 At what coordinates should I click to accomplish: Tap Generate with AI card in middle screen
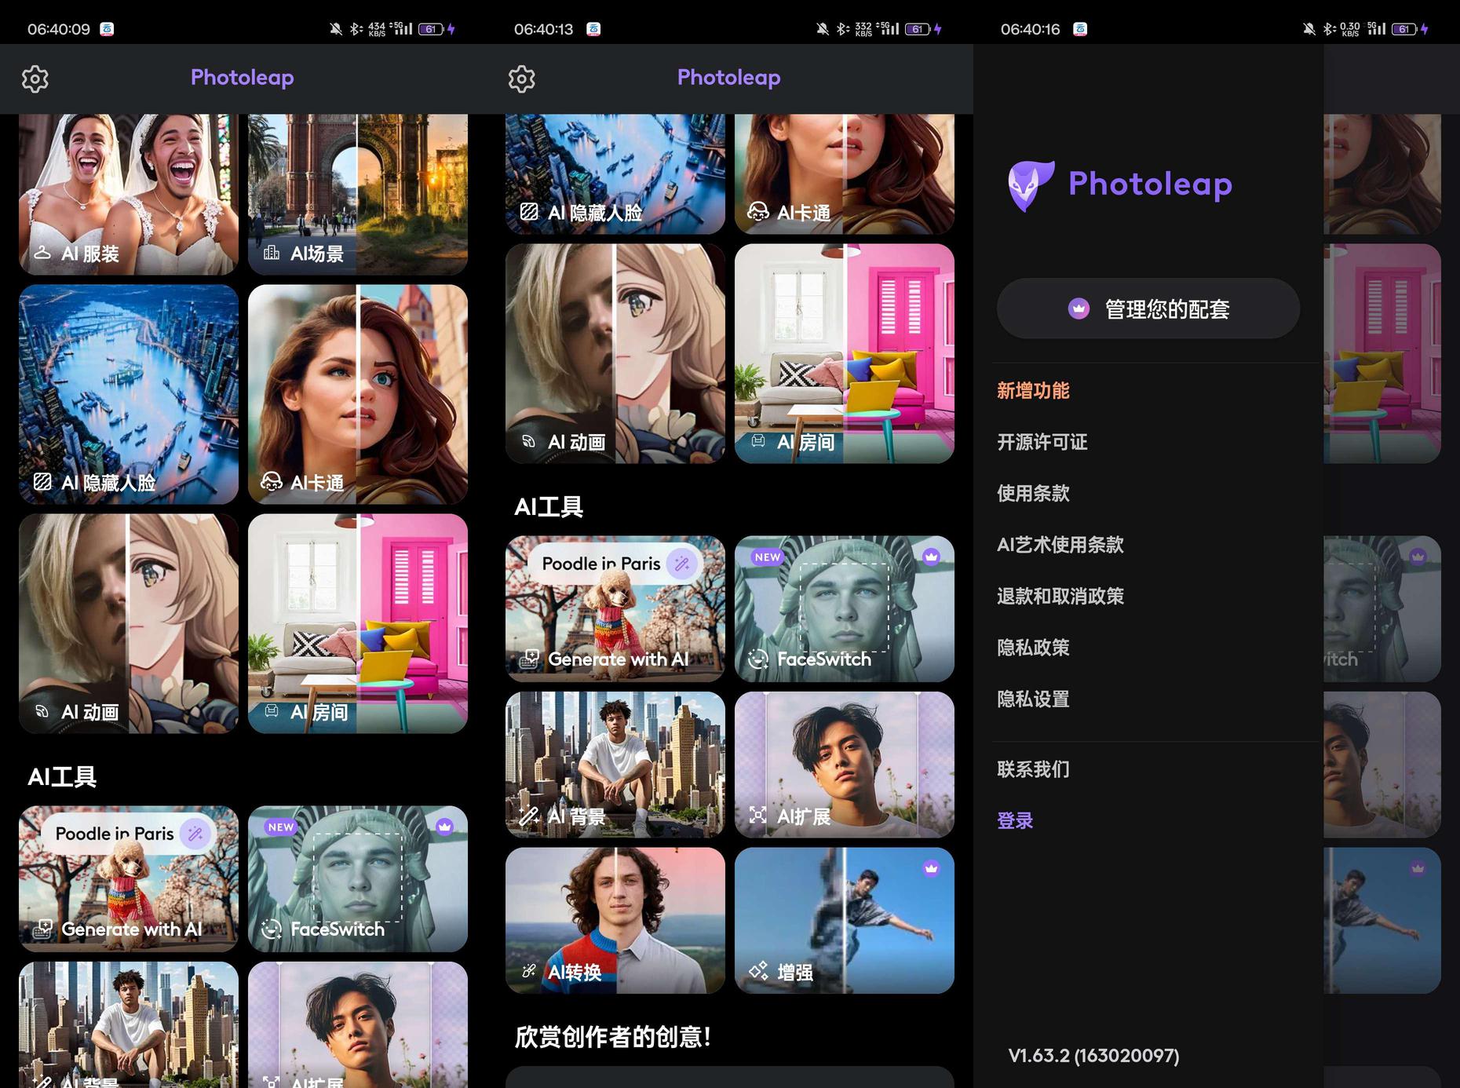(615, 608)
